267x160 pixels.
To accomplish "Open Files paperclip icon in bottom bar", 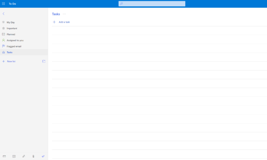I will pyautogui.click(x=33, y=156).
